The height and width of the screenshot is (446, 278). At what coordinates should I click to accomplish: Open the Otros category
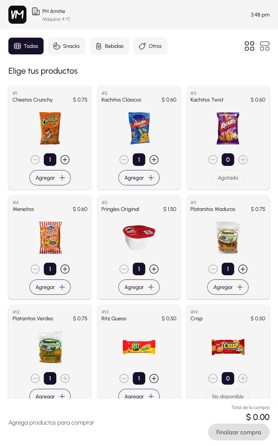[150, 46]
